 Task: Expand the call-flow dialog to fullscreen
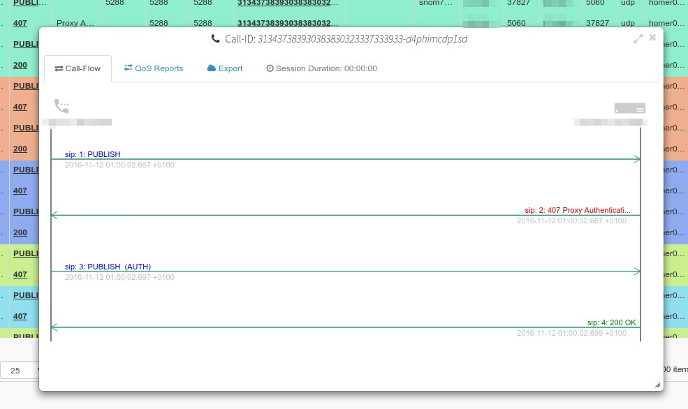638,39
